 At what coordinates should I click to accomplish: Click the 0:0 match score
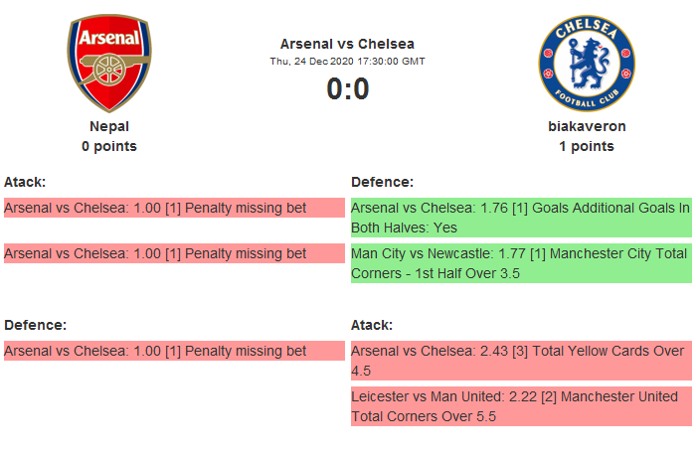(347, 89)
